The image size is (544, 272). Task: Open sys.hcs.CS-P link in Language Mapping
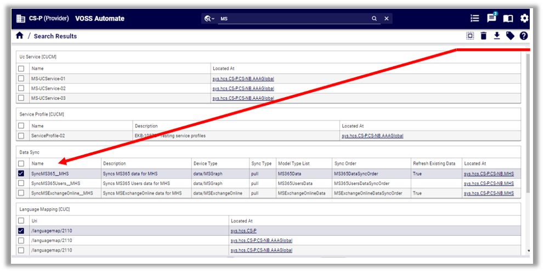coord(243,231)
